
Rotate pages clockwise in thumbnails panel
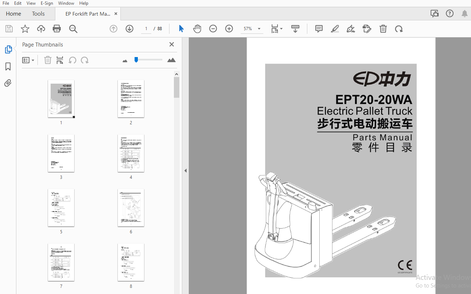coord(85,60)
